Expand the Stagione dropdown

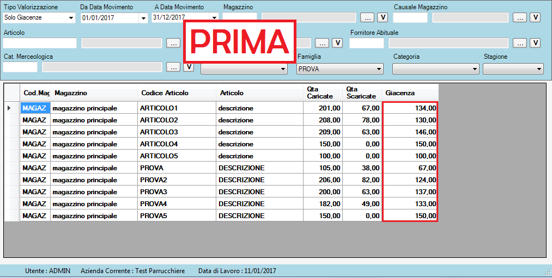(x=539, y=69)
